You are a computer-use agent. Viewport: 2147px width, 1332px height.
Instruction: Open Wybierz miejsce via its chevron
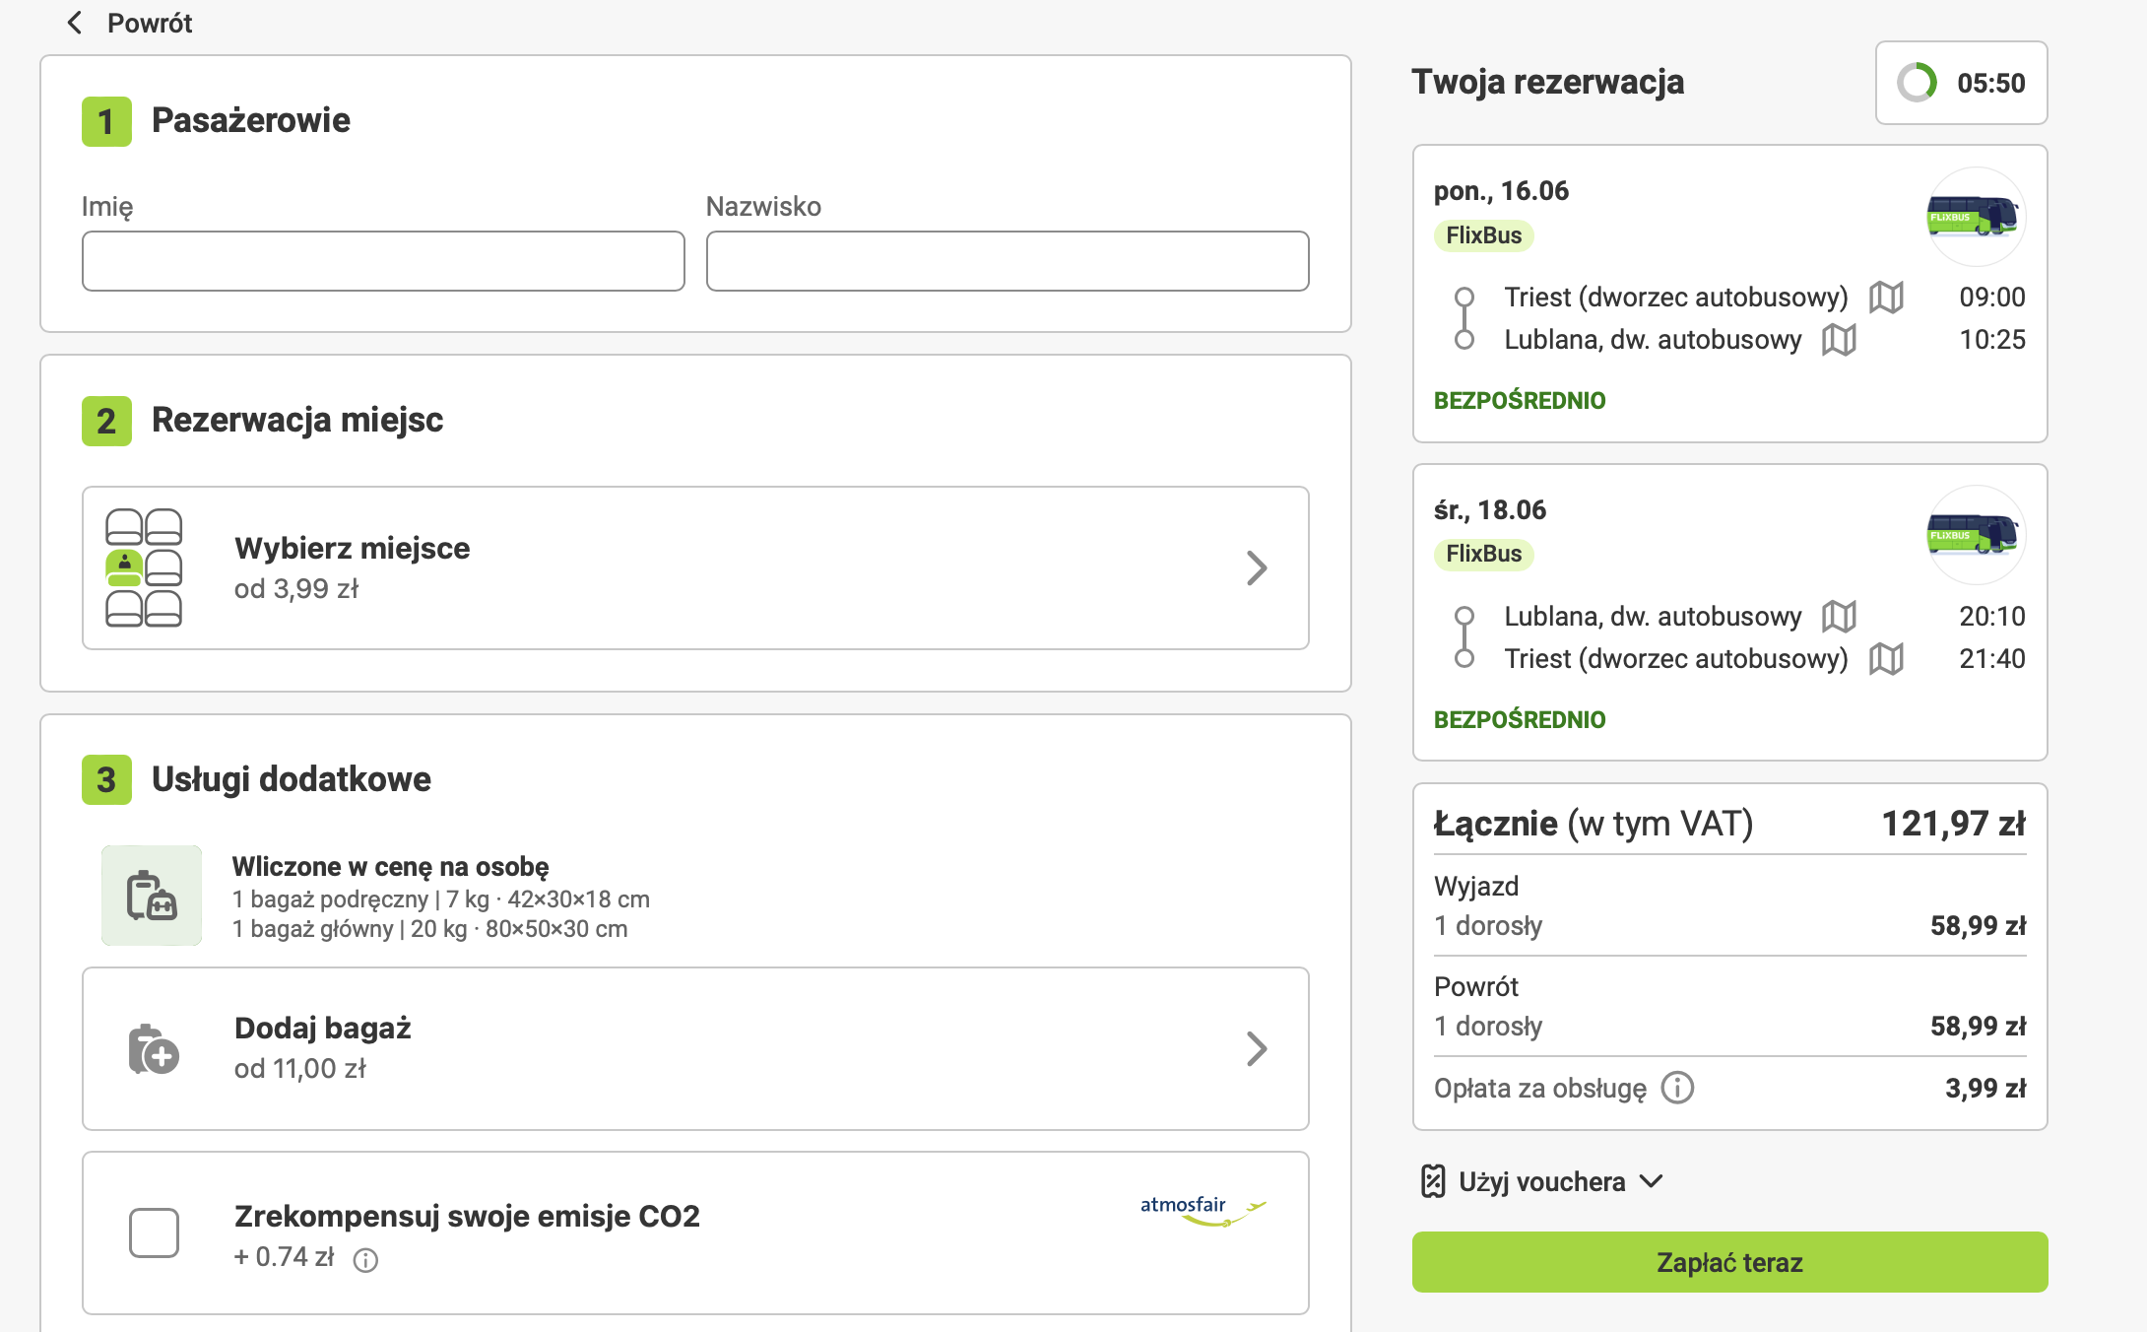click(x=1256, y=567)
